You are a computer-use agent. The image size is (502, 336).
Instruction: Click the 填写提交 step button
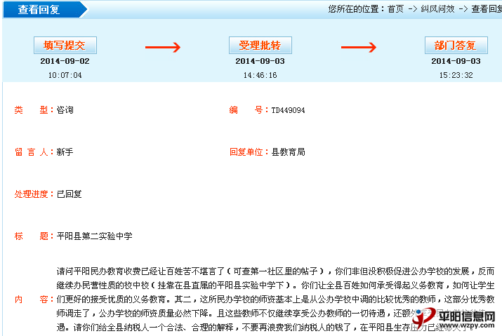click(x=65, y=46)
